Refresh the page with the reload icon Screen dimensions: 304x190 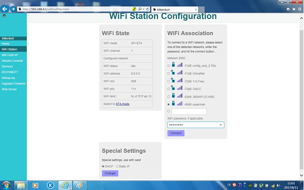[x=147, y=9]
